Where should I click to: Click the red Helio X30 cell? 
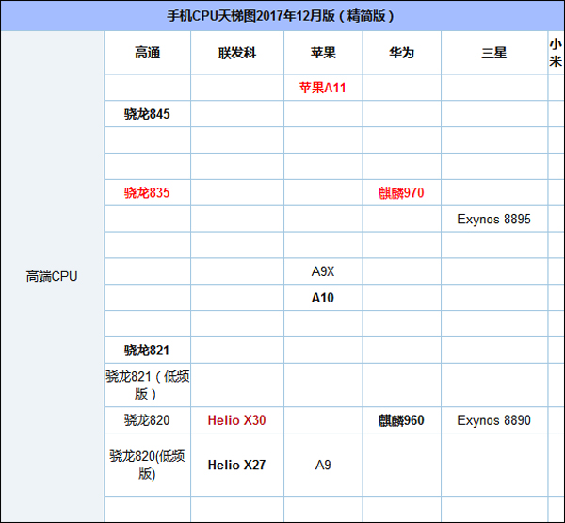click(236, 420)
